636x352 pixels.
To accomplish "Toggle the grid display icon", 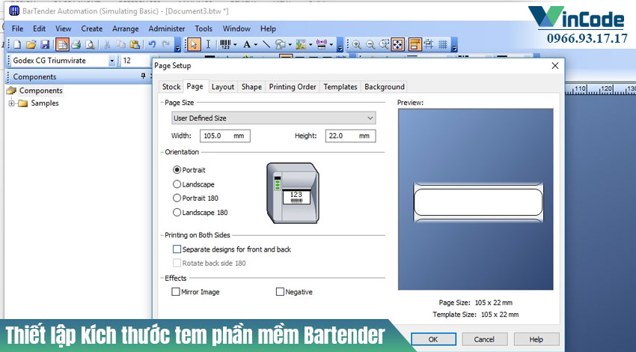I will [443, 44].
